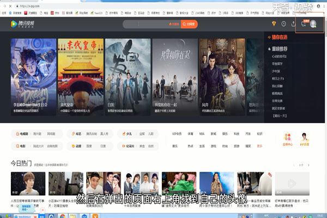The image size is (327, 218).
Task: Open the 末代皇帝 poster
Action: coord(81,77)
